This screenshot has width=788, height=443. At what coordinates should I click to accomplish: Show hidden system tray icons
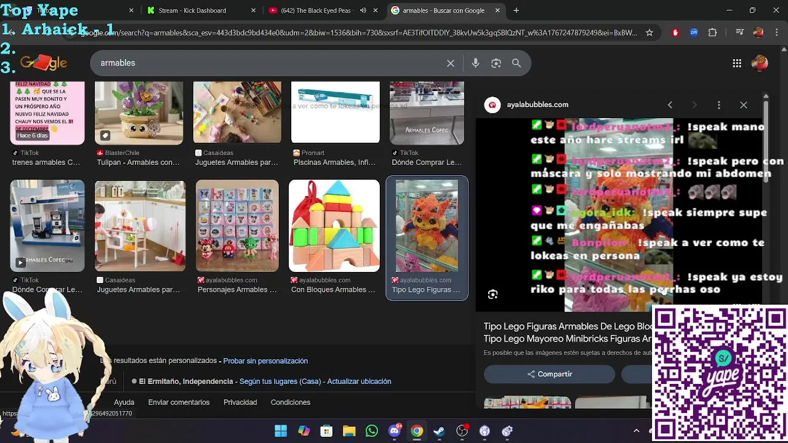637,431
